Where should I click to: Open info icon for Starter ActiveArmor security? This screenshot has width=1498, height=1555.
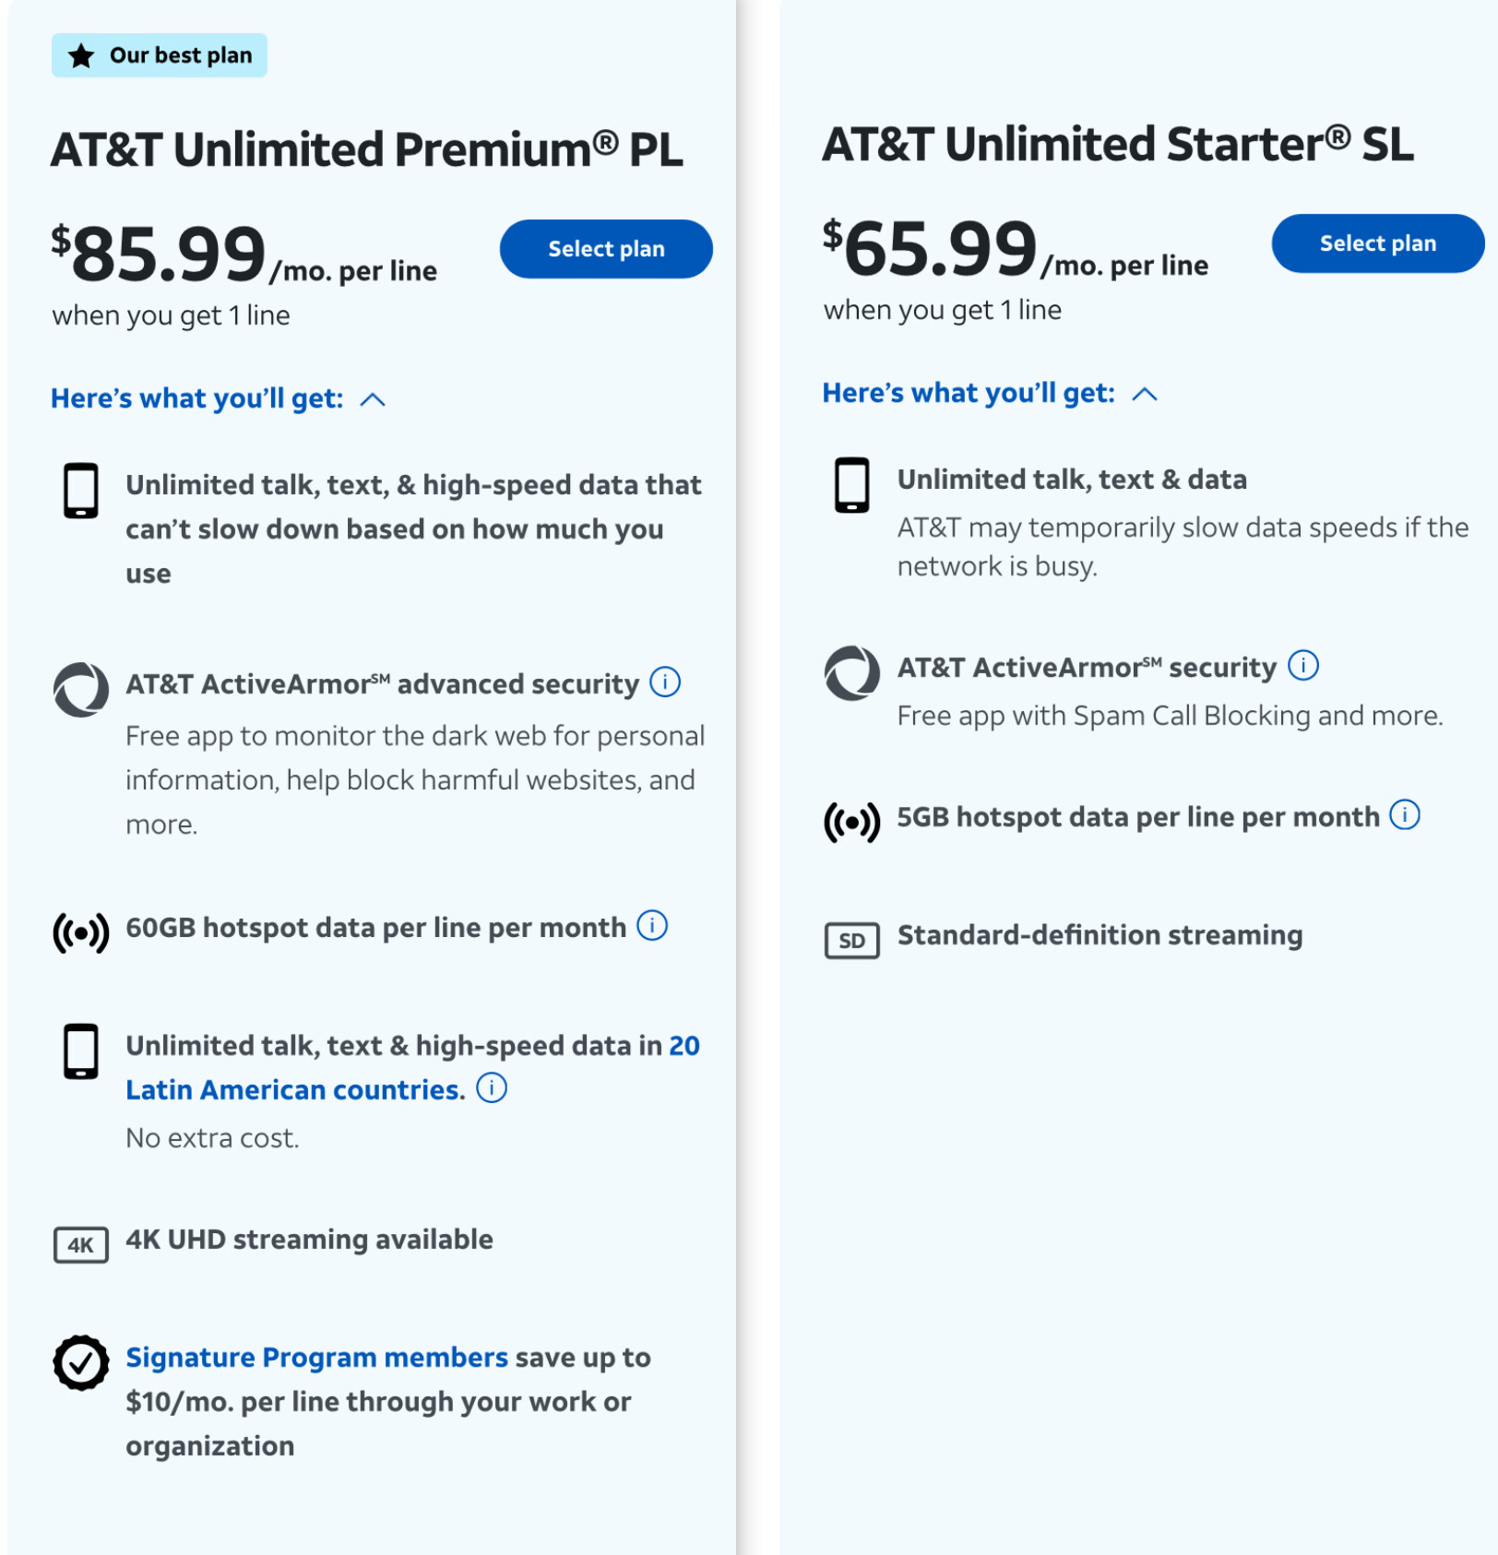pyautogui.click(x=1303, y=665)
